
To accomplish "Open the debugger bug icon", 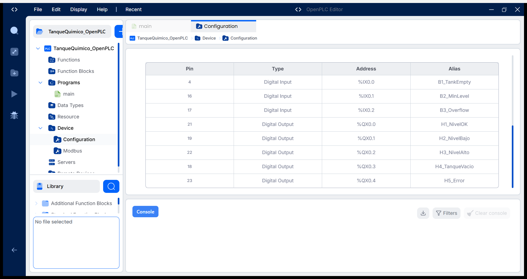I will click(x=14, y=115).
